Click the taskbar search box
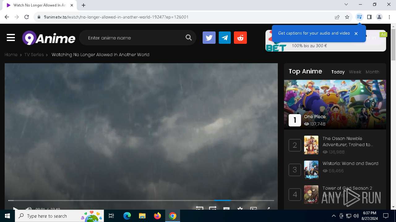This screenshot has width=396, height=222. pyautogui.click(x=60, y=216)
